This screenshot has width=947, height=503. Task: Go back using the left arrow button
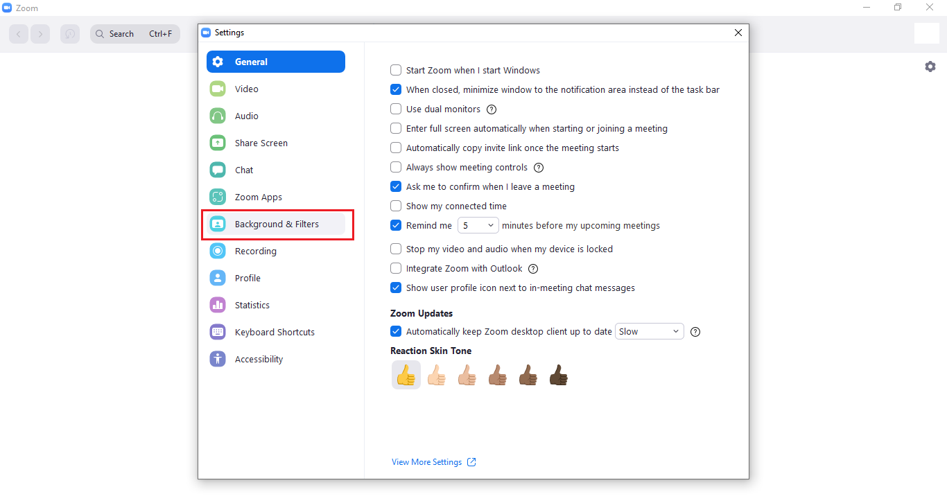(19, 34)
